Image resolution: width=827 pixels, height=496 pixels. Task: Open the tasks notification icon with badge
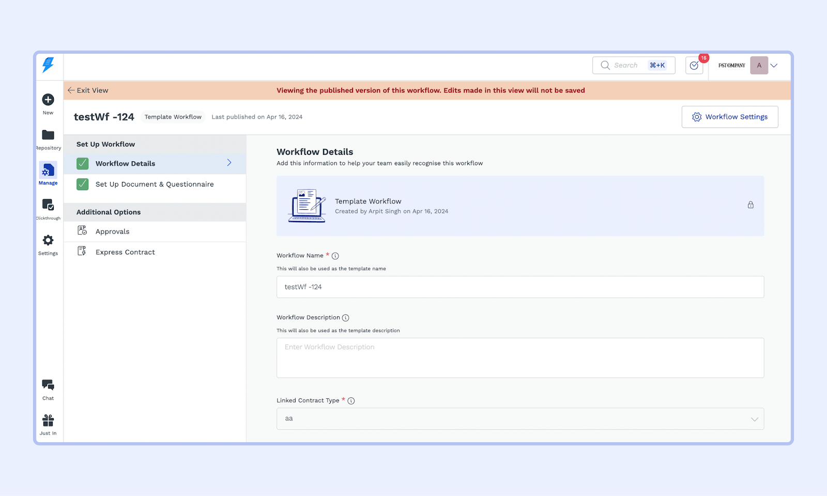pyautogui.click(x=694, y=66)
